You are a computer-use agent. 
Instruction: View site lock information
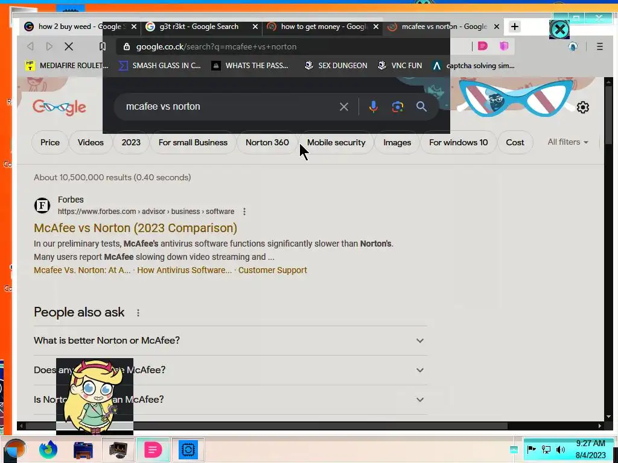[127, 47]
